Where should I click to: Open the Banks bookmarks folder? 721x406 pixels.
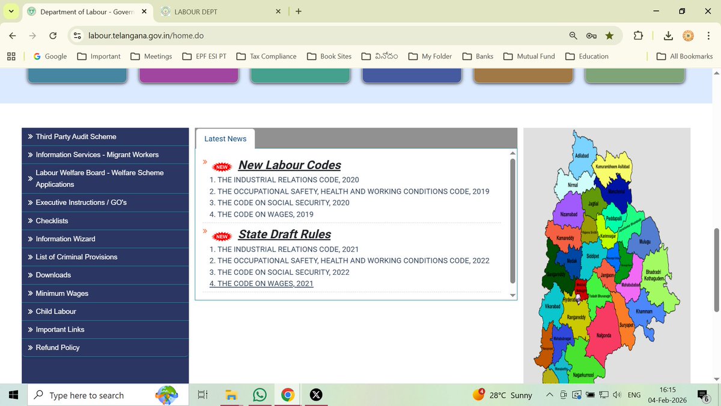point(478,56)
